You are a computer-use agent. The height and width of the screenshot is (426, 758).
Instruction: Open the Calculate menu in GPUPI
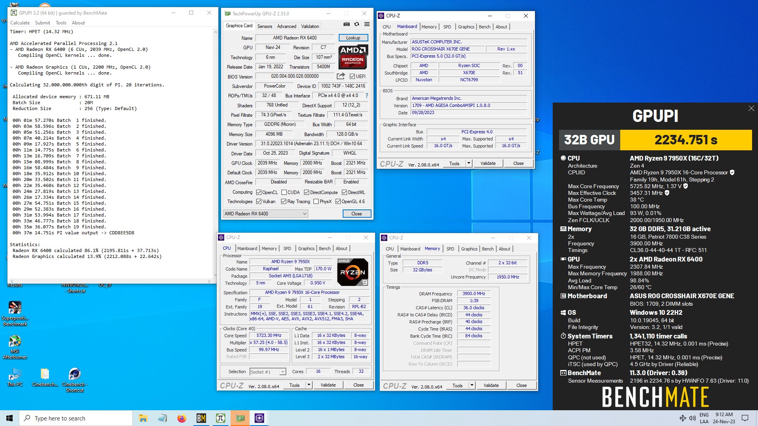[20, 23]
